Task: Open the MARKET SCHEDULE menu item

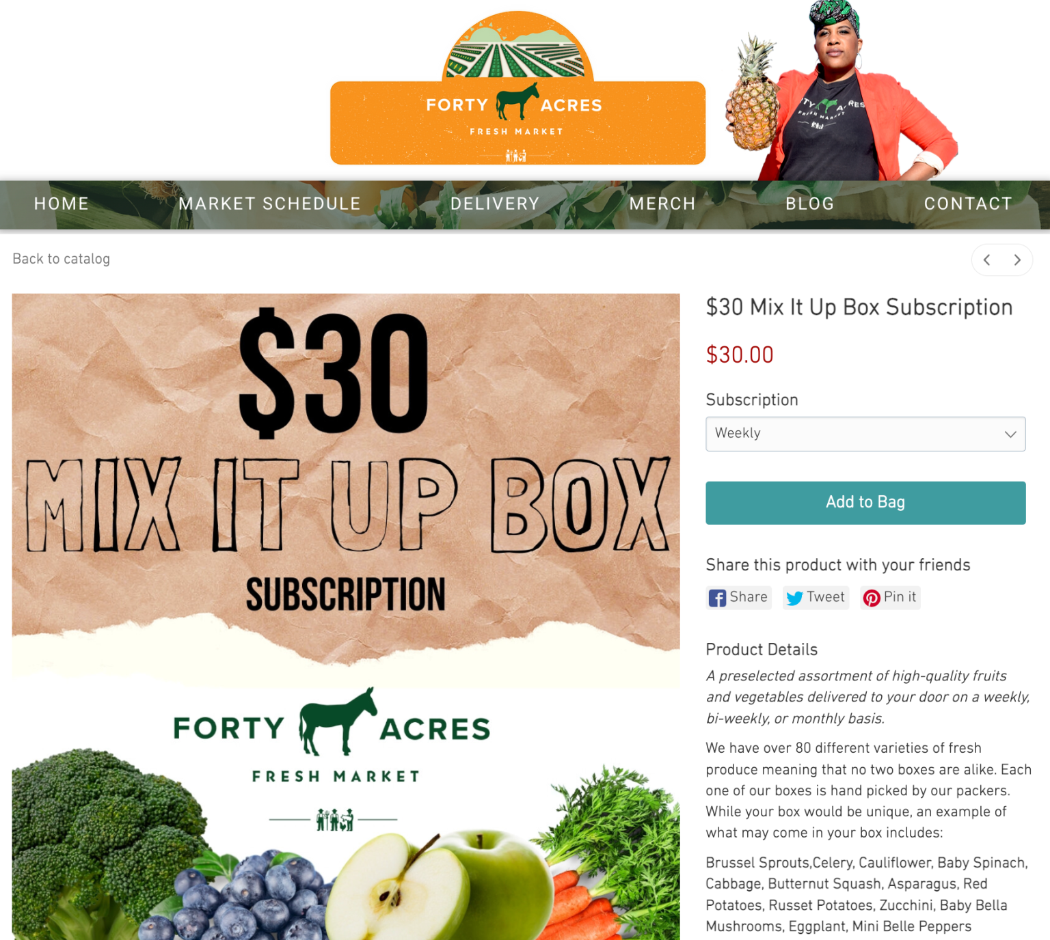Action: click(x=269, y=204)
